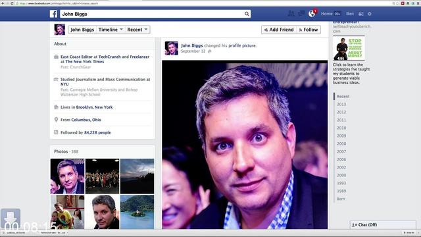Jump to Born in timeline
This screenshot has height=237, width=421.
point(341,199)
